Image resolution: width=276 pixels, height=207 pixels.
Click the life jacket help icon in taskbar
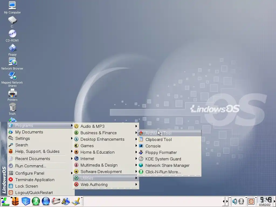(x=15, y=201)
